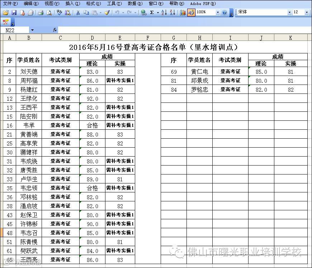This screenshot has width=312, height=268.
Task: Select the cell with name 邱景成
Action: coord(200,81)
